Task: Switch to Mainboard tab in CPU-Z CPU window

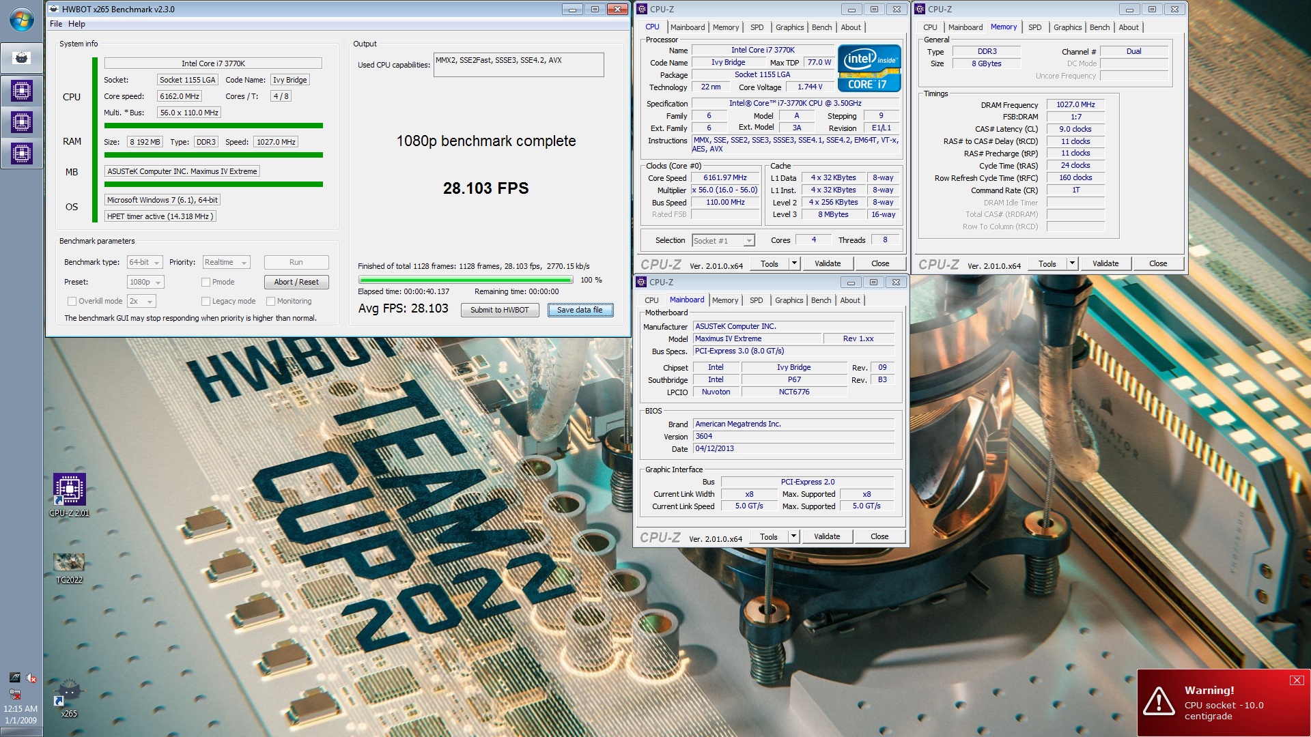Action: pyautogui.click(x=687, y=27)
